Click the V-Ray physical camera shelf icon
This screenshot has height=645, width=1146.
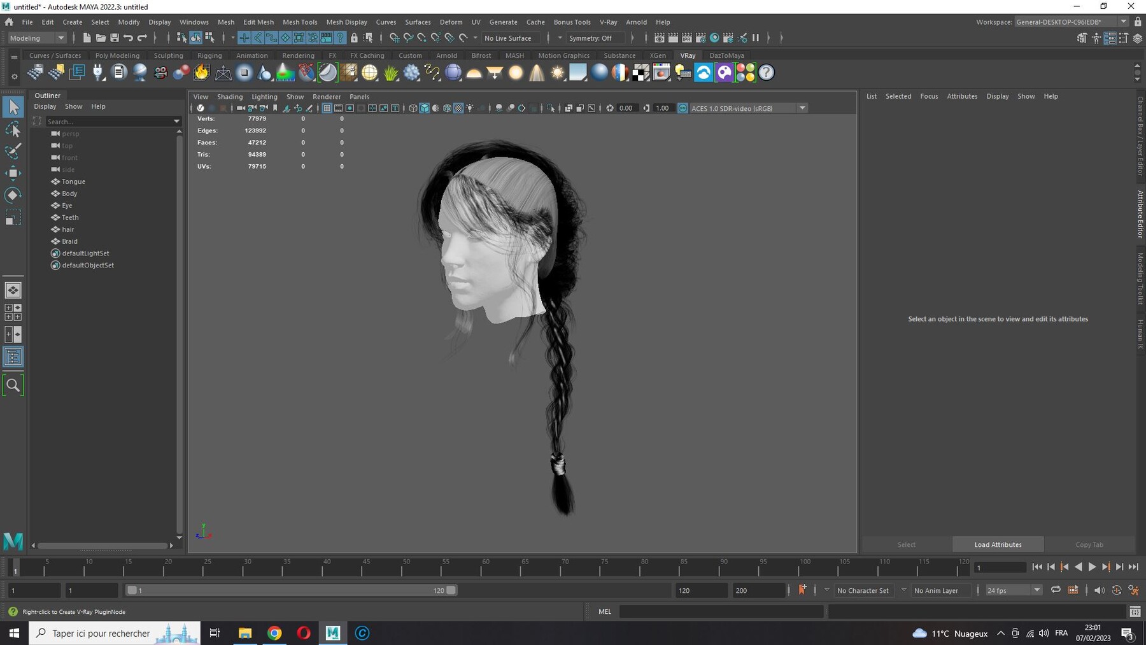pyautogui.click(x=160, y=73)
